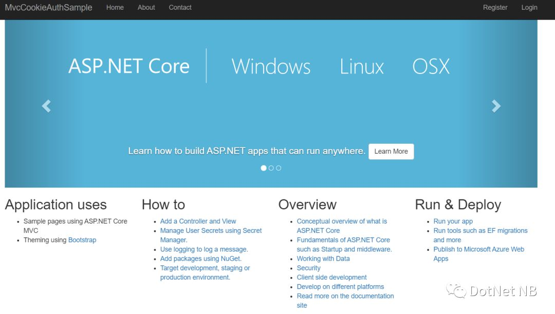This screenshot has height=314, width=555.
Task: Click the Run & Deploy heading
Action: tap(458, 205)
